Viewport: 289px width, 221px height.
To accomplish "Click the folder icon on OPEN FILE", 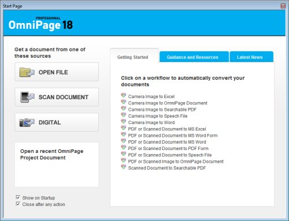I will click(x=27, y=72).
